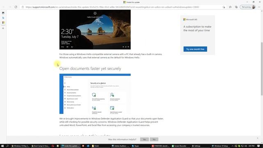Open the Not syncing profile button

(248, 7)
